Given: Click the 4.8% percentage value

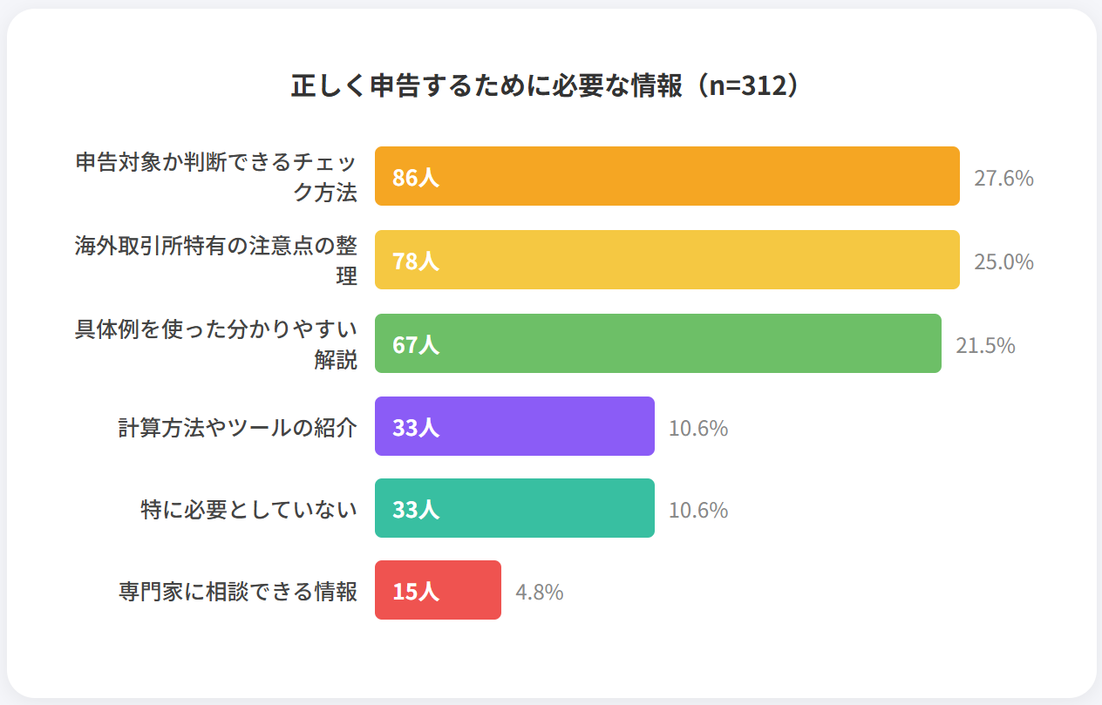Looking at the screenshot, I should point(539,593).
